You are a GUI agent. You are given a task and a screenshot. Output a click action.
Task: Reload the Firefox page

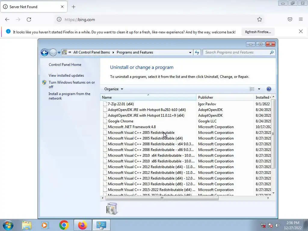(29, 20)
